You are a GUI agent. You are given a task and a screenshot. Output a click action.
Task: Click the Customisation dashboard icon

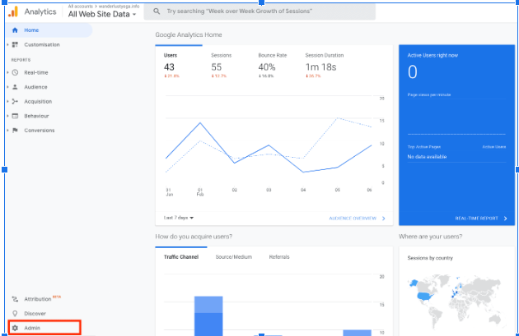pyautogui.click(x=16, y=44)
